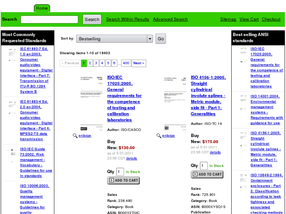The width and height of the screenshot is (286, 214).
Task: Click ISO 4156-1 thumbnail in right sidebar
Action: pos(244,139)
